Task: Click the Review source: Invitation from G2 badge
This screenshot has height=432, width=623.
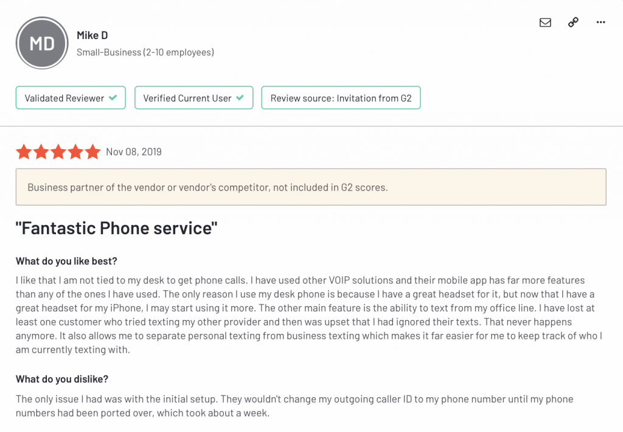Action: tap(341, 98)
